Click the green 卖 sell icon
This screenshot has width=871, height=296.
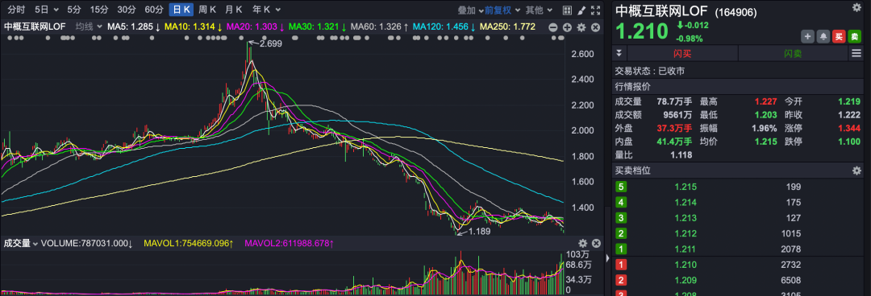pos(854,36)
